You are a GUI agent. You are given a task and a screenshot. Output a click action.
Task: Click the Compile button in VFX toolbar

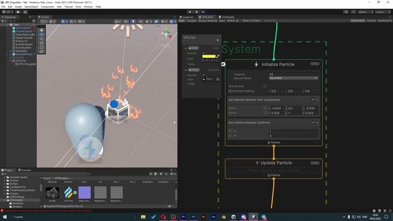pyautogui.click(x=192, y=20)
